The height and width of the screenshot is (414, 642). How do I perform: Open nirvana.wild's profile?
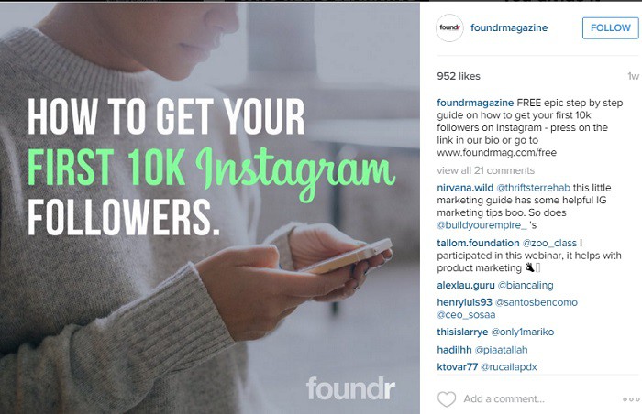469,187
